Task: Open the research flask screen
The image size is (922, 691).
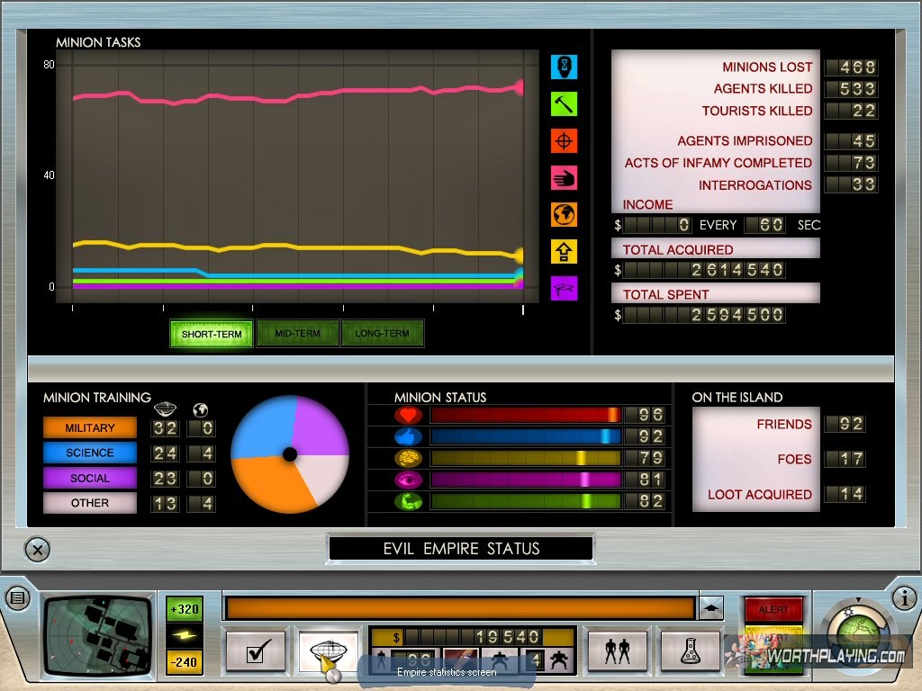Action: click(x=690, y=651)
